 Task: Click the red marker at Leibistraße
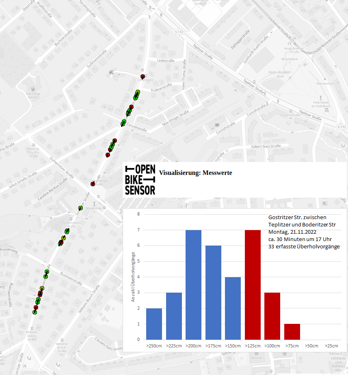coord(143,76)
